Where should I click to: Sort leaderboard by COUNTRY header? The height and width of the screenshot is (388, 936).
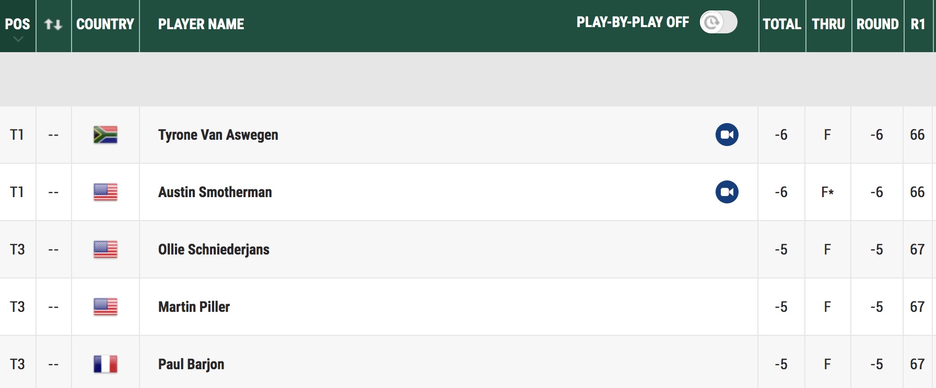click(x=105, y=24)
